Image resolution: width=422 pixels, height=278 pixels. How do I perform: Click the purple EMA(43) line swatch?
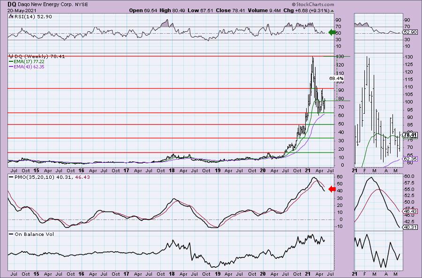pyautogui.click(x=11, y=66)
